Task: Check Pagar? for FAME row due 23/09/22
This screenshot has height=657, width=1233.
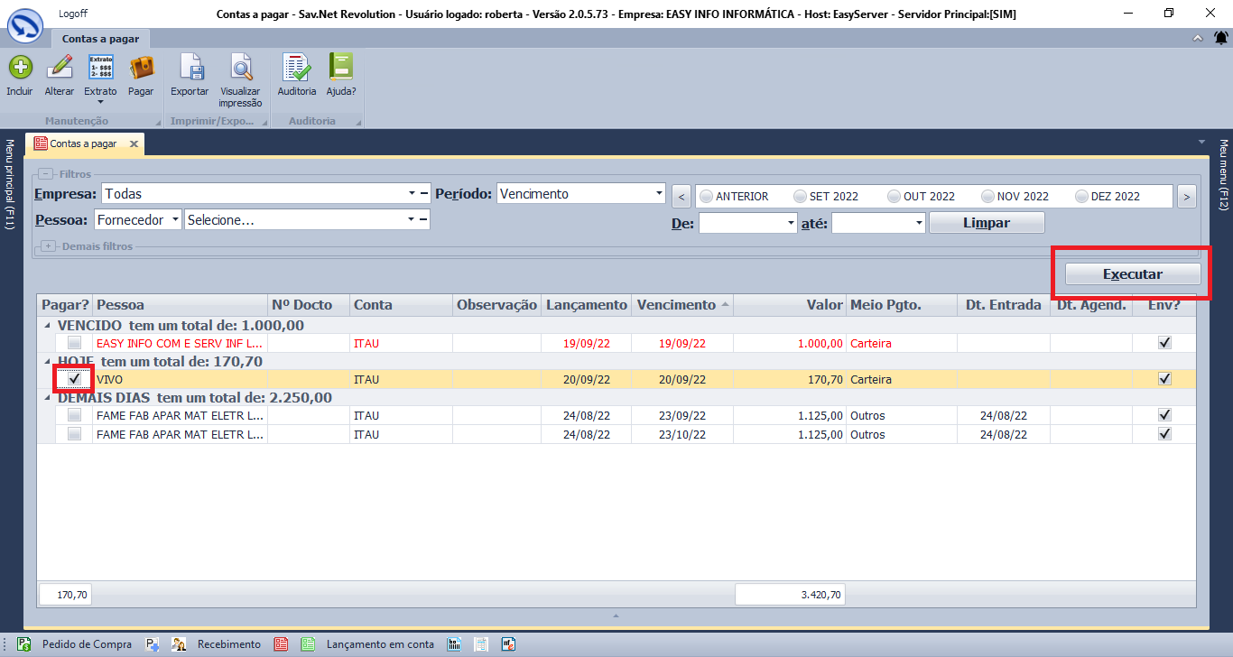Action: (x=74, y=415)
